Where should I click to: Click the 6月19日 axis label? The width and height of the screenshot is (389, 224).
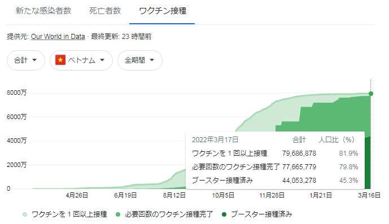coord(125,195)
